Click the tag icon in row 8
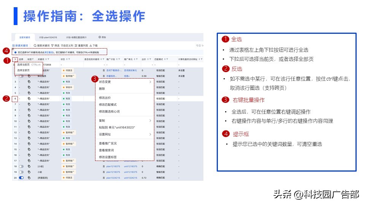Image resolution: width=365 pixels, height=205 pixels. [x=29, y=110]
